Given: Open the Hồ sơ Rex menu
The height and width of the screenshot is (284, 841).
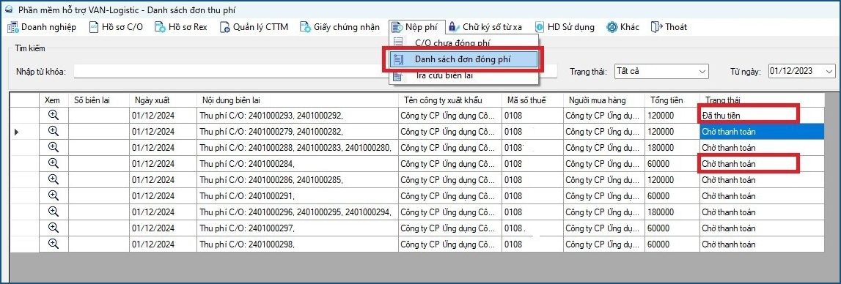Looking at the screenshot, I should 181,27.
